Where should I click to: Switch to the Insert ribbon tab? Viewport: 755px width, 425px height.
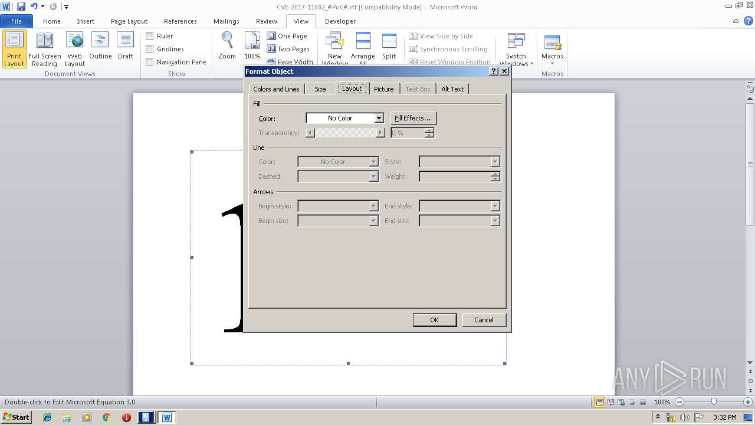pyautogui.click(x=86, y=21)
